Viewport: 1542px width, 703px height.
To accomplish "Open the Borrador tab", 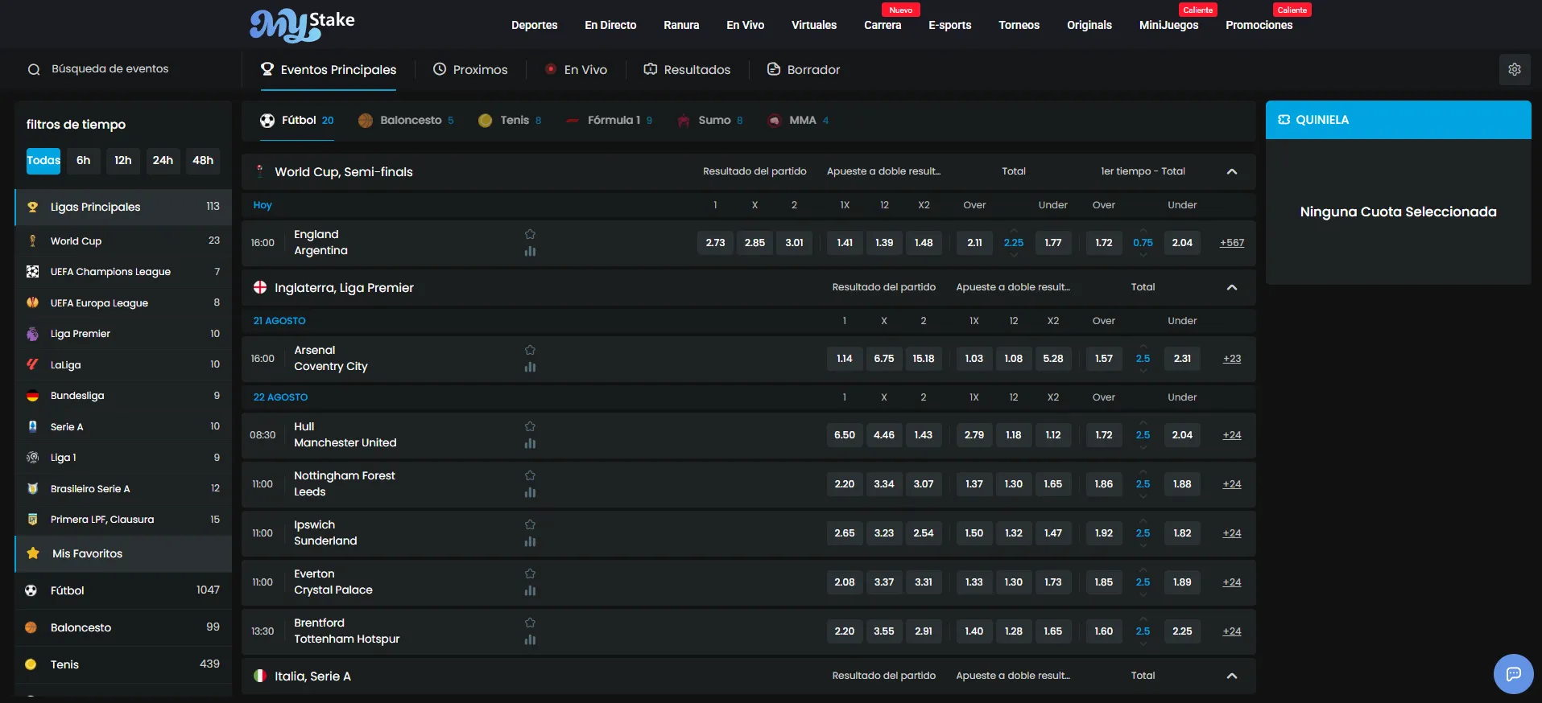I will (x=804, y=70).
